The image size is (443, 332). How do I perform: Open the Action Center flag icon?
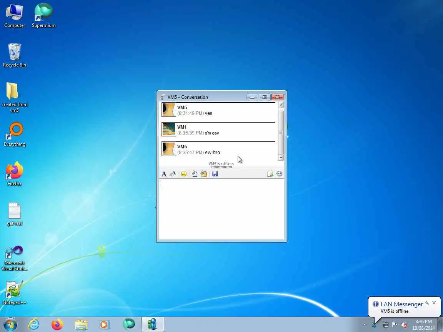click(x=395, y=325)
